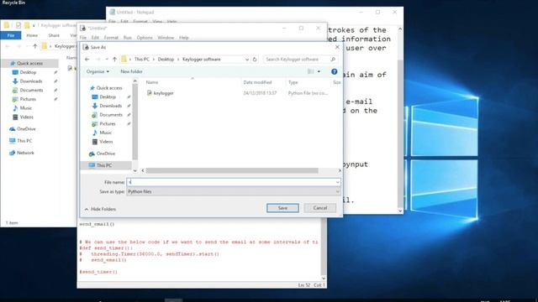Select Downloads in File Explorer sidebar

31,81
